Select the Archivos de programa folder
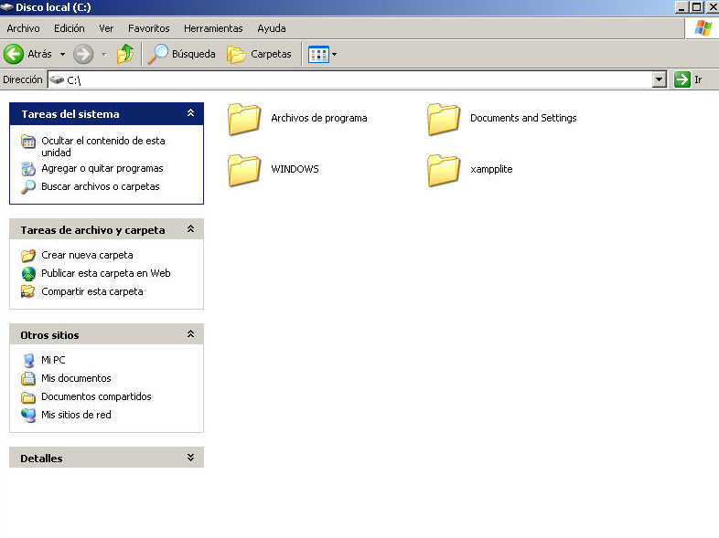Screen dimensions: 719x538 (244, 119)
